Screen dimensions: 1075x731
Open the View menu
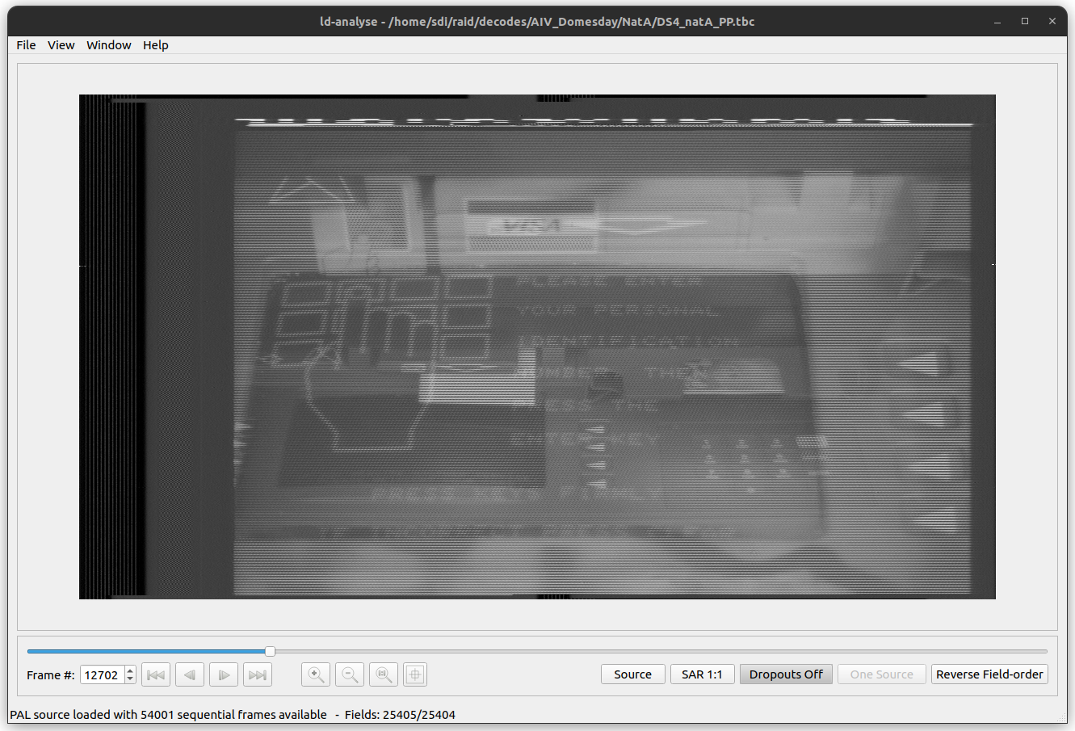click(61, 45)
